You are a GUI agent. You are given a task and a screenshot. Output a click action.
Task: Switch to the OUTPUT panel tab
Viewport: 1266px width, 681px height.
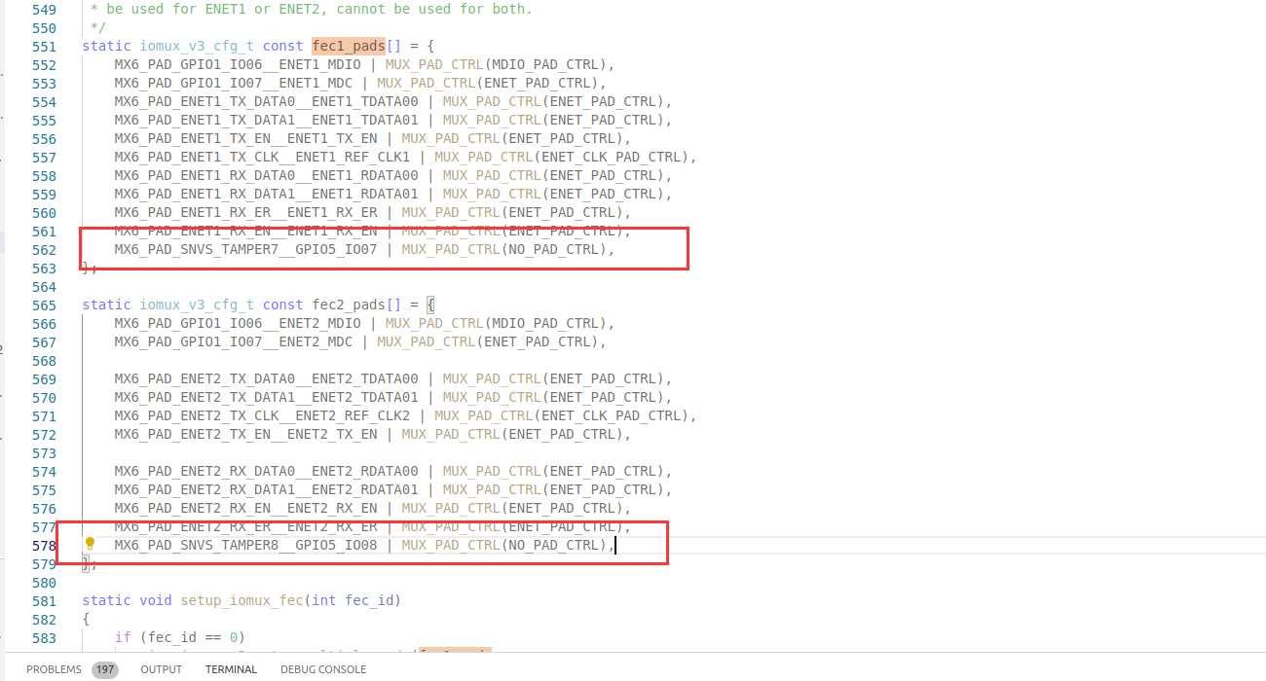coord(161,669)
